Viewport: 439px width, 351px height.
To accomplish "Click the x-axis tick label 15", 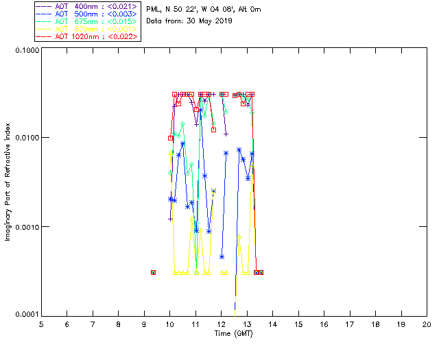I will (298, 324).
